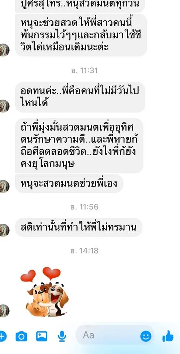Tap the อ. 11:56 timestamp

click(84, 207)
